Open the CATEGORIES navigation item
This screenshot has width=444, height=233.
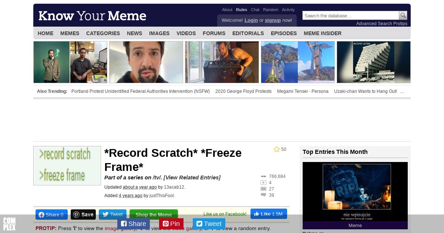pos(103,33)
